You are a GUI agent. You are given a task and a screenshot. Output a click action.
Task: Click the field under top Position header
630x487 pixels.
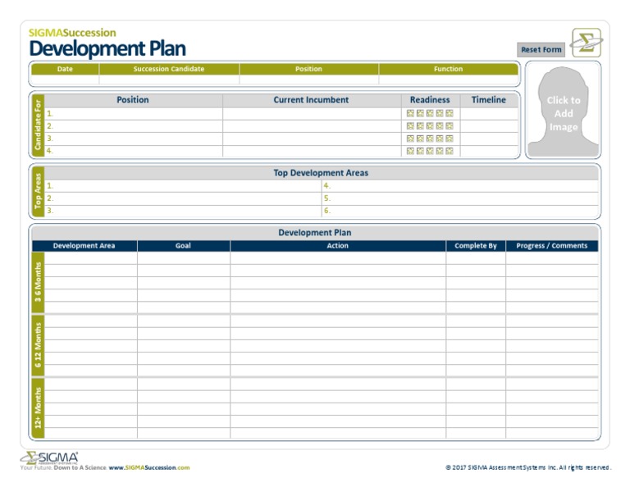(309, 80)
